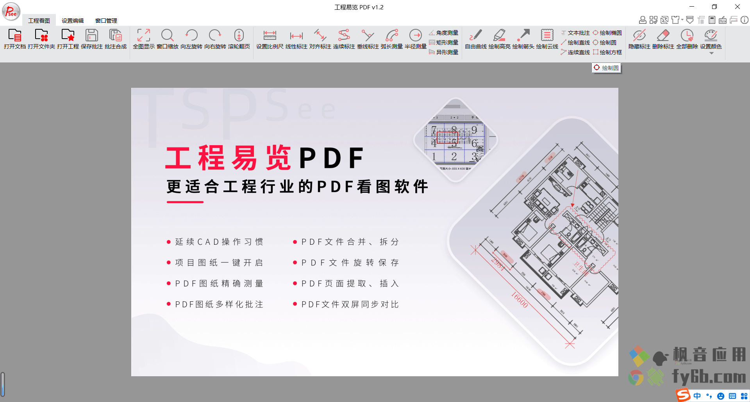Expand the skin theme dropdown arrow
Viewport: 750px width, 402px height.
pos(682,20)
